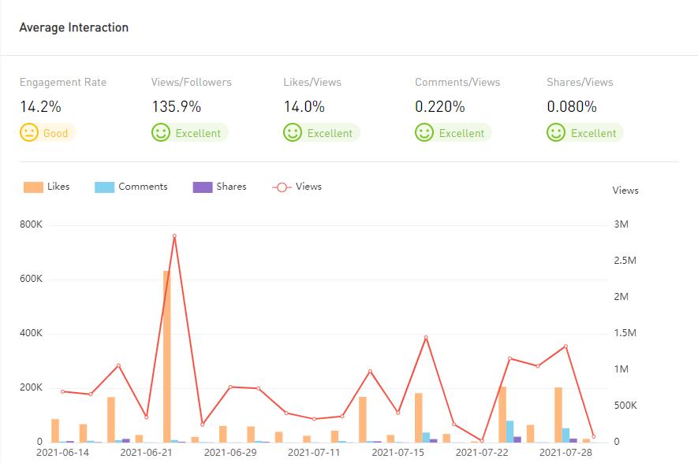698x463 pixels.
Task: Click the light blue Comments legend swatch
Action: click(104, 187)
